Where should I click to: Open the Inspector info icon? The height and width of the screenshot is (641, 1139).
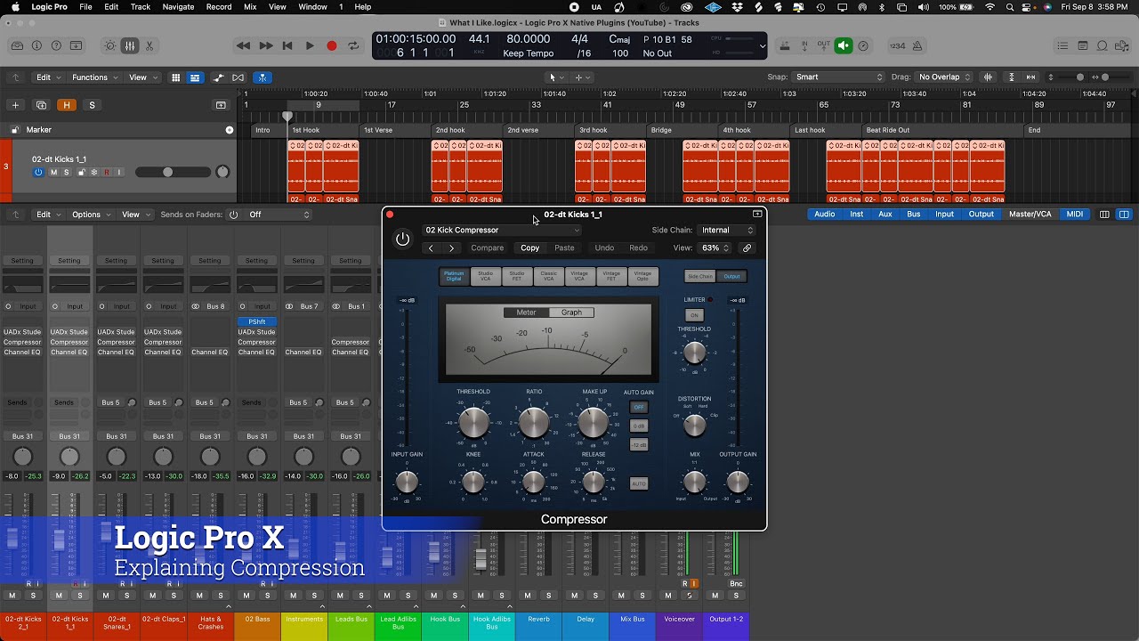[36, 45]
